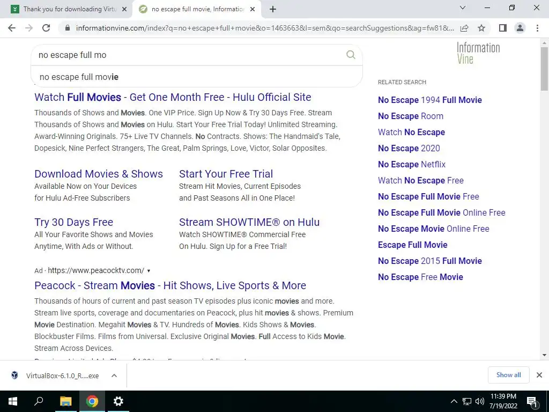
Task: Close the downloads bar
Action: tap(539, 375)
